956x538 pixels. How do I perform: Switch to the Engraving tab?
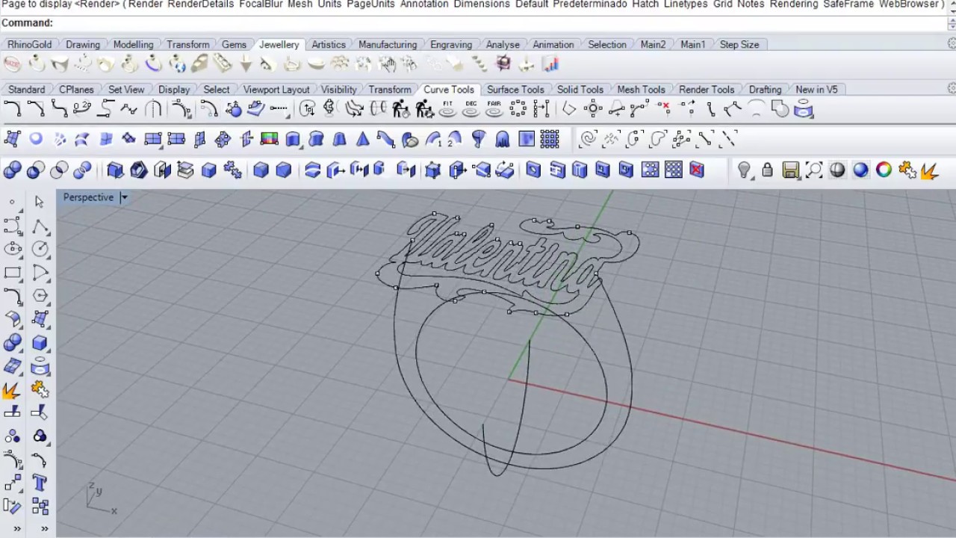pyautogui.click(x=451, y=44)
